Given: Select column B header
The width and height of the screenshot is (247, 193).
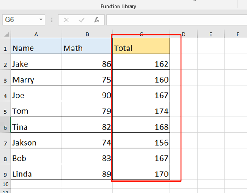Looking at the screenshot, I should 87,34.
